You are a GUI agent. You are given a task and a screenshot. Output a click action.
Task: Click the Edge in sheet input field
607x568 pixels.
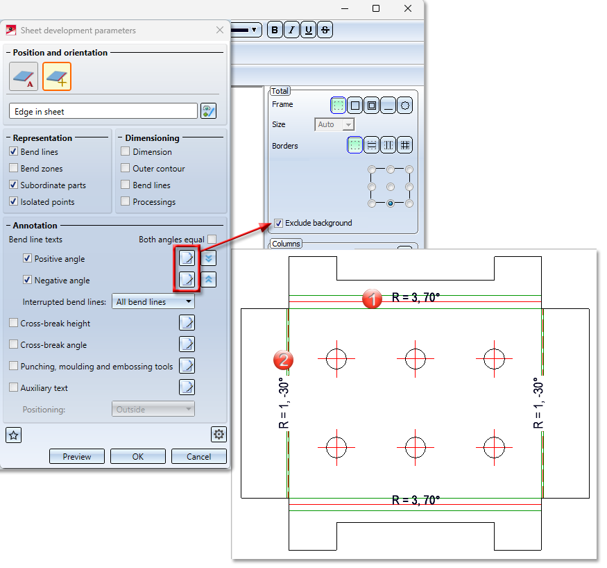point(103,111)
